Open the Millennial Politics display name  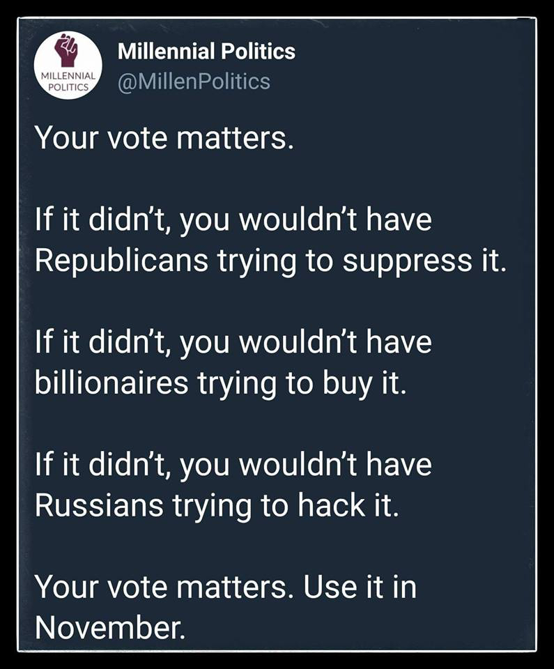[206, 52]
